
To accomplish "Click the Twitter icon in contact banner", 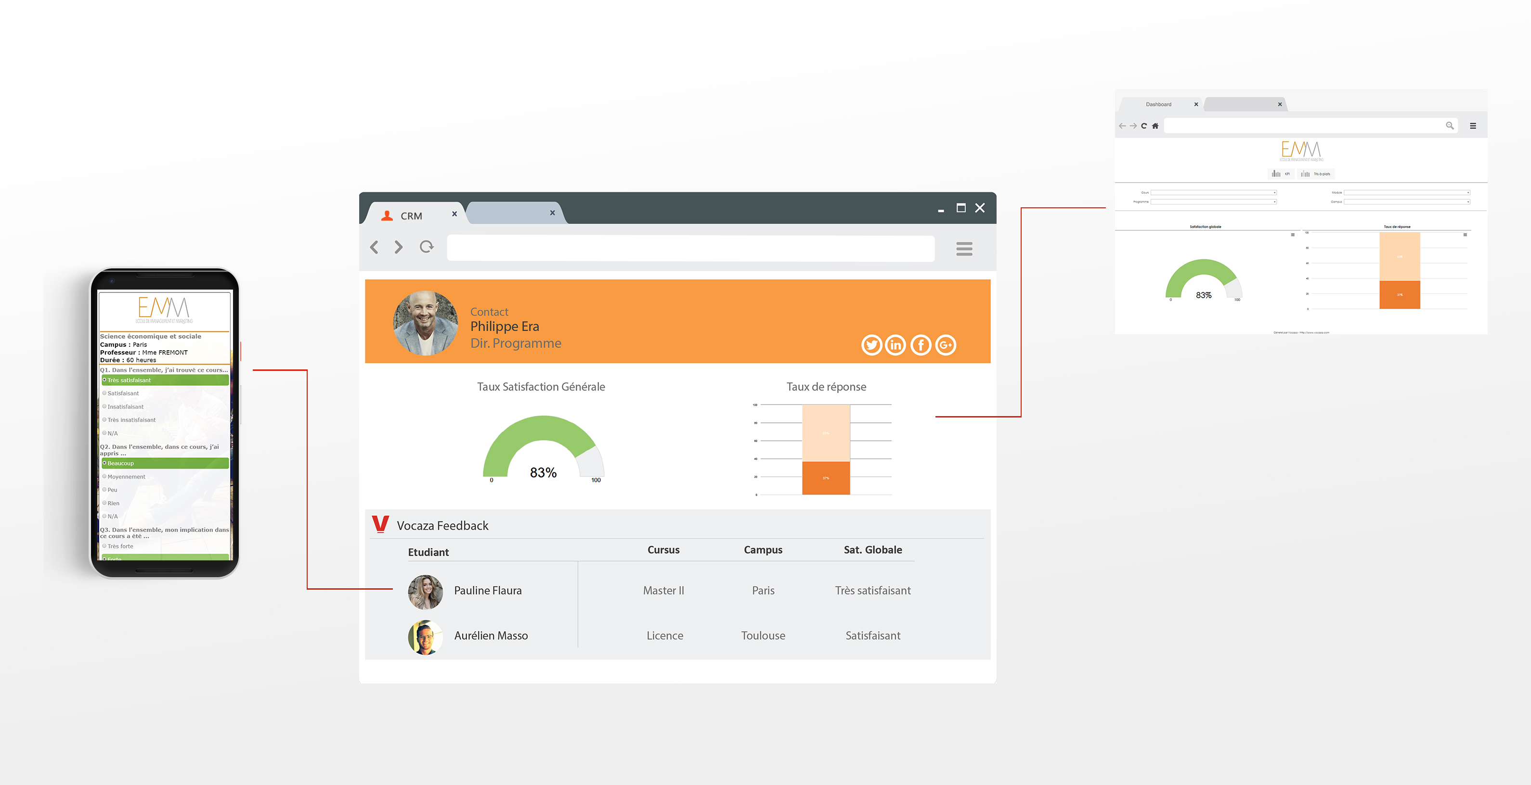I will [871, 345].
